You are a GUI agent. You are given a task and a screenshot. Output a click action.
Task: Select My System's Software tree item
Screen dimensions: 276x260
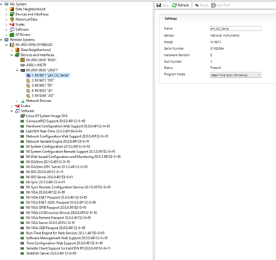coord(22,30)
